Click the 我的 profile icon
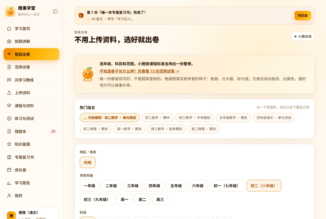 9,196
